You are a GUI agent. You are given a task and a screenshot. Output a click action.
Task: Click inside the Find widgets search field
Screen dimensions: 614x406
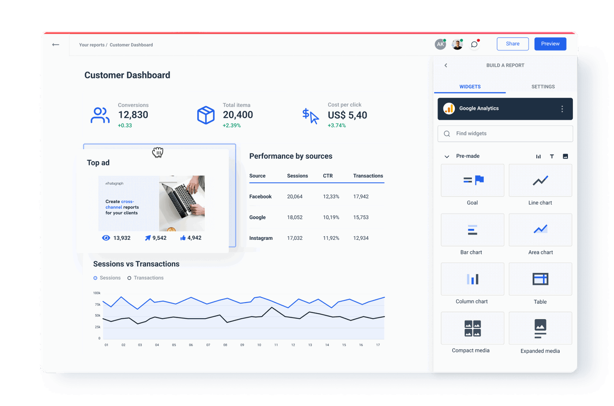point(504,133)
